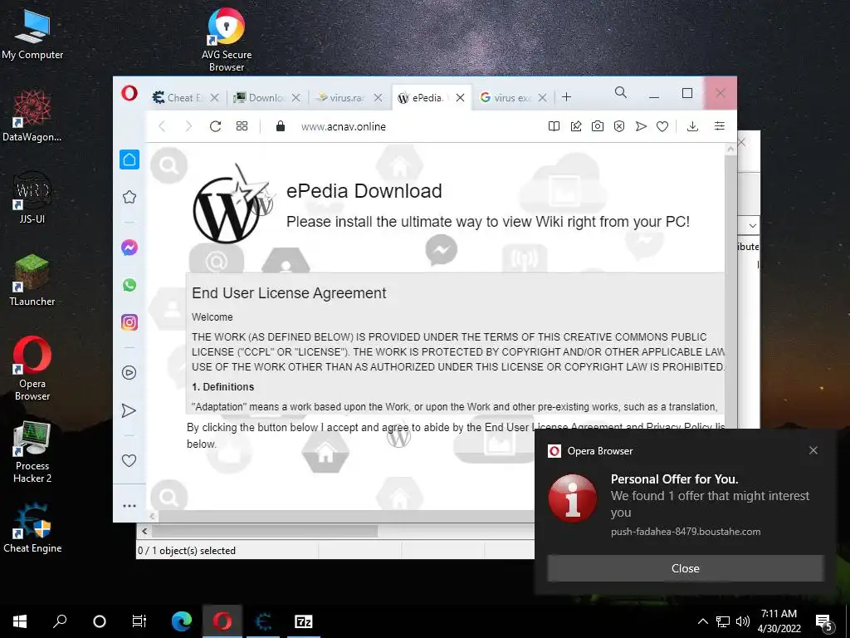Click the edit snapshot pencil icon
The image size is (850, 638).
click(x=576, y=126)
